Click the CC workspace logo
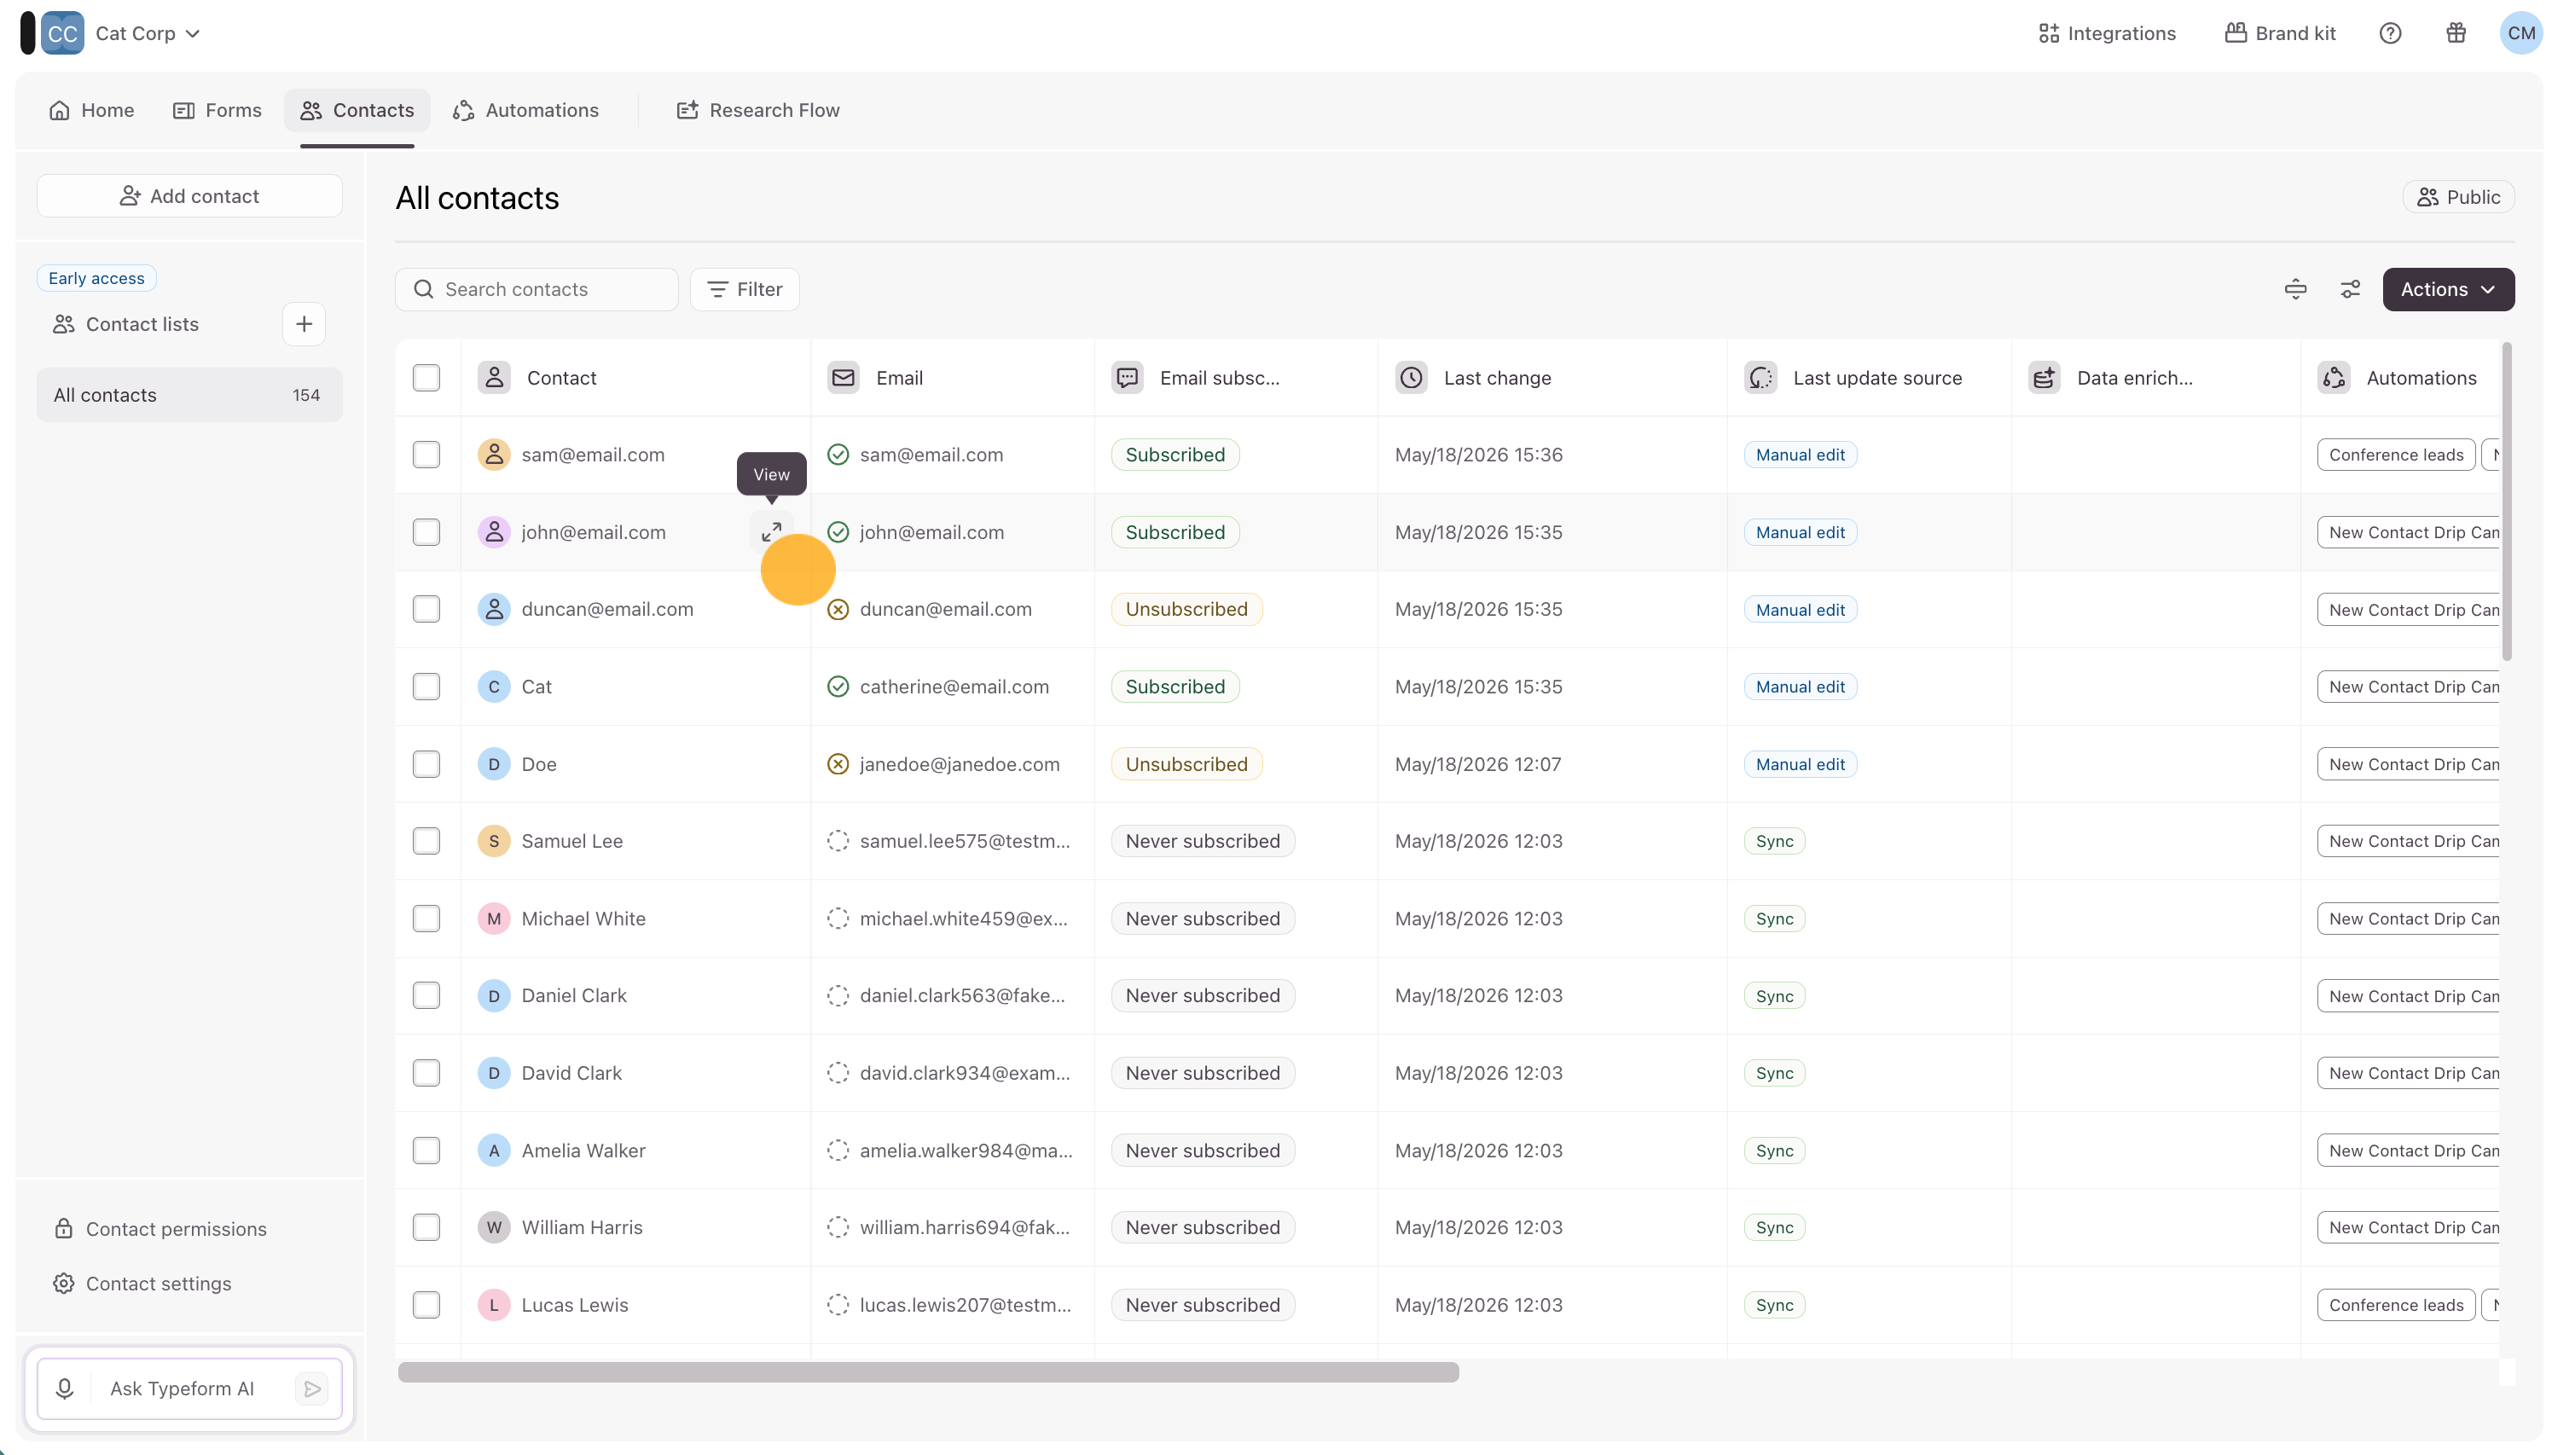Viewport: 2552px width, 1455px height. coord(62,33)
